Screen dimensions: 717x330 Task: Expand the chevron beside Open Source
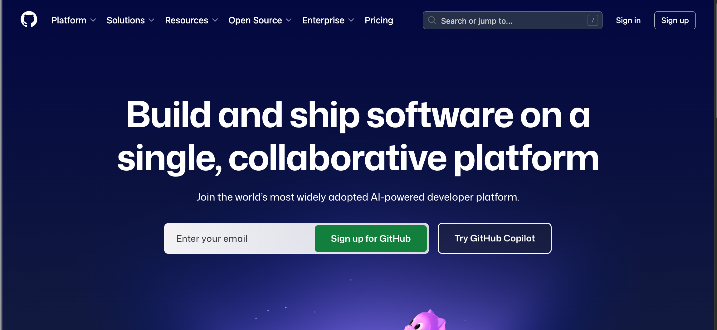coord(289,20)
